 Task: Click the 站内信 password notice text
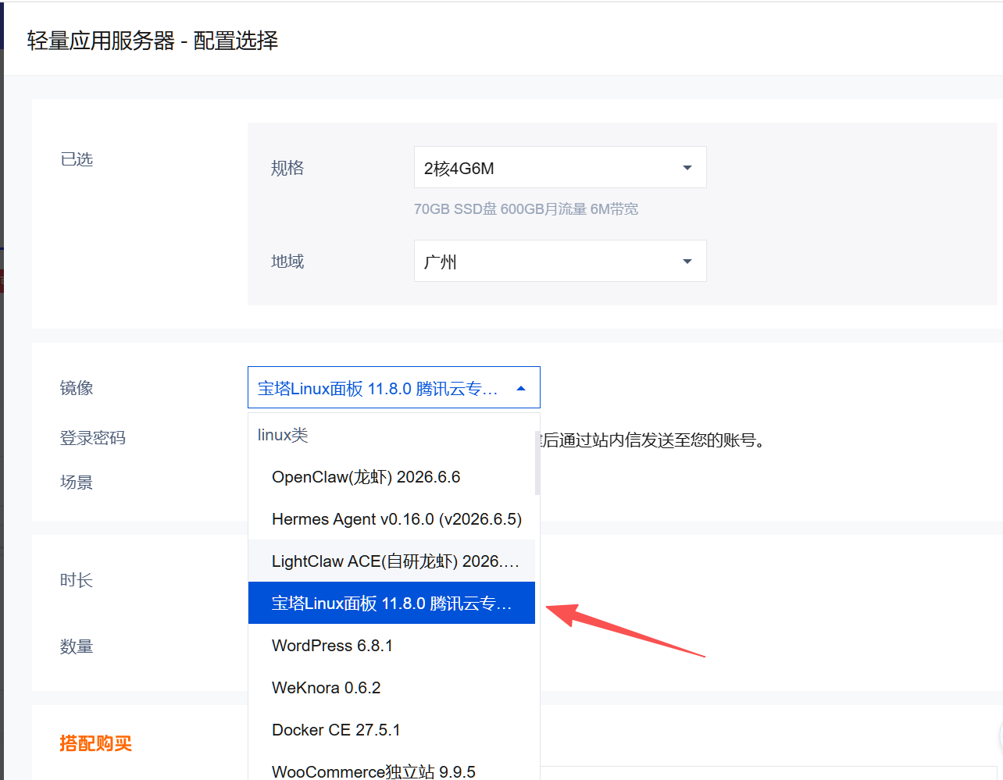(x=653, y=440)
